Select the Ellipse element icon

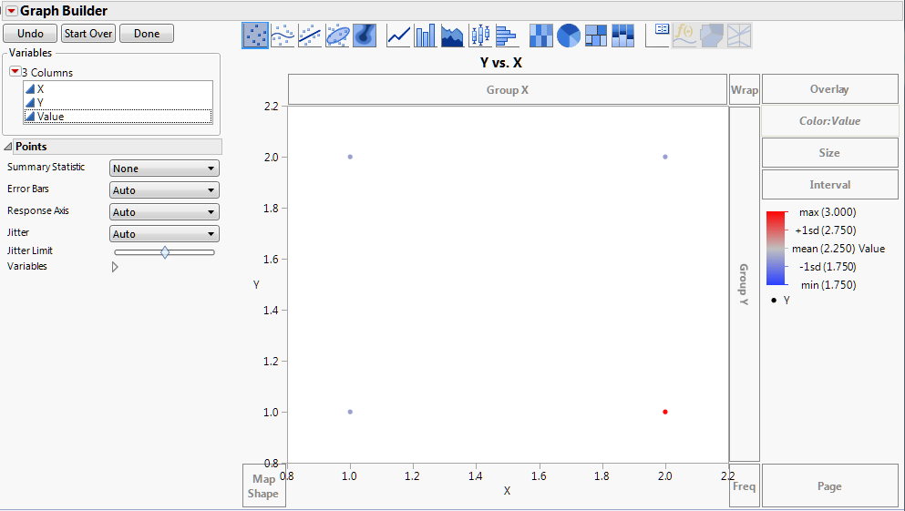coord(337,36)
